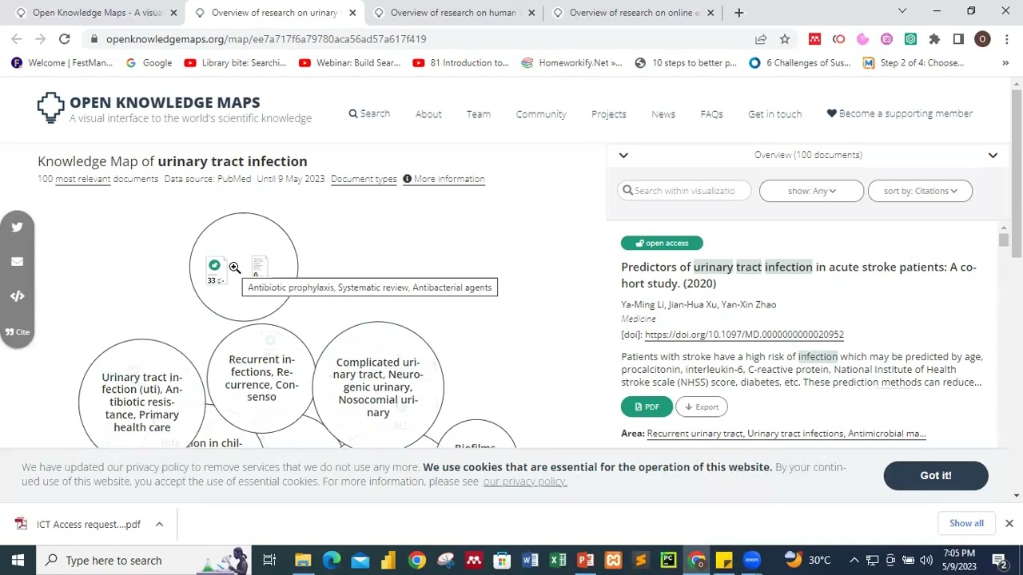The width and height of the screenshot is (1023, 575).
Task: Click the Export button
Action: [701, 406]
